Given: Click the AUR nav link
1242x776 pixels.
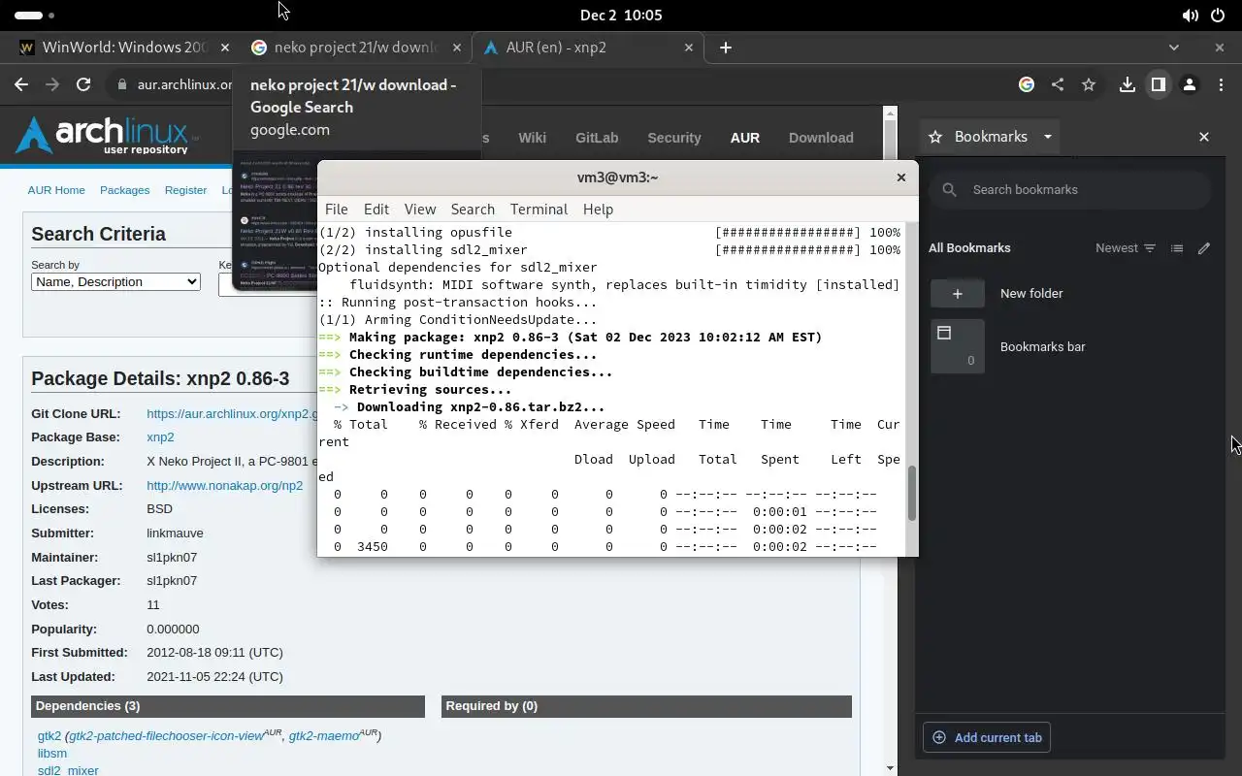Looking at the screenshot, I should 745,138.
